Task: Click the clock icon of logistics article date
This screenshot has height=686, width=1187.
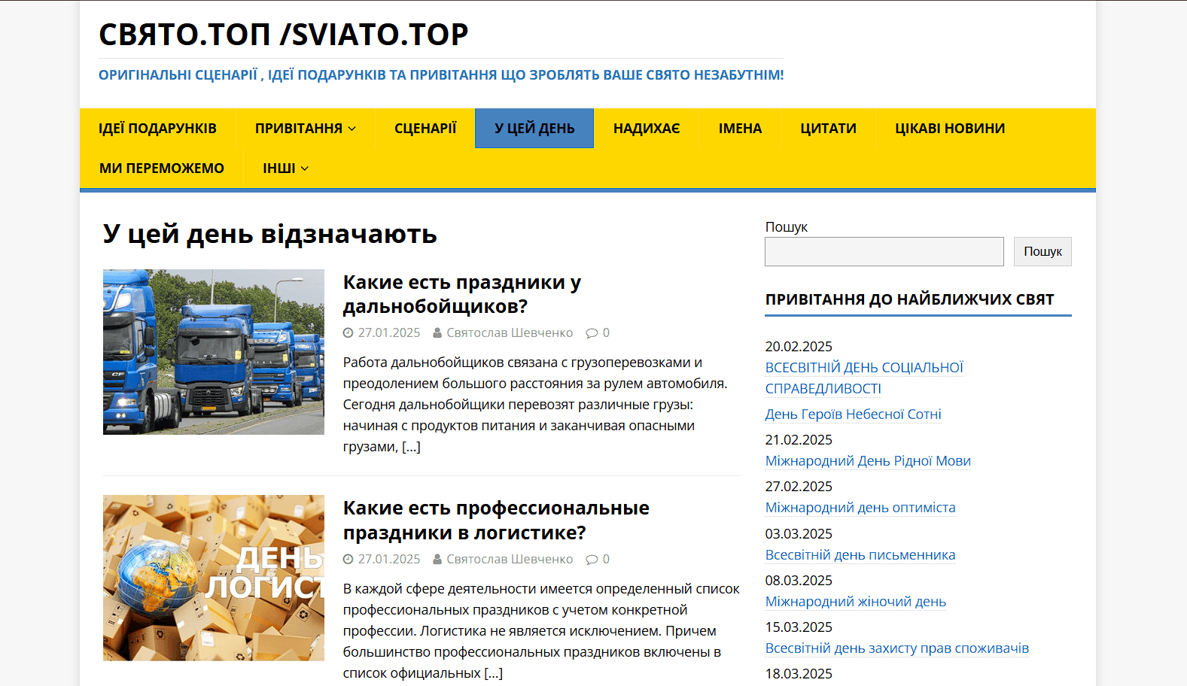Action: click(348, 559)
